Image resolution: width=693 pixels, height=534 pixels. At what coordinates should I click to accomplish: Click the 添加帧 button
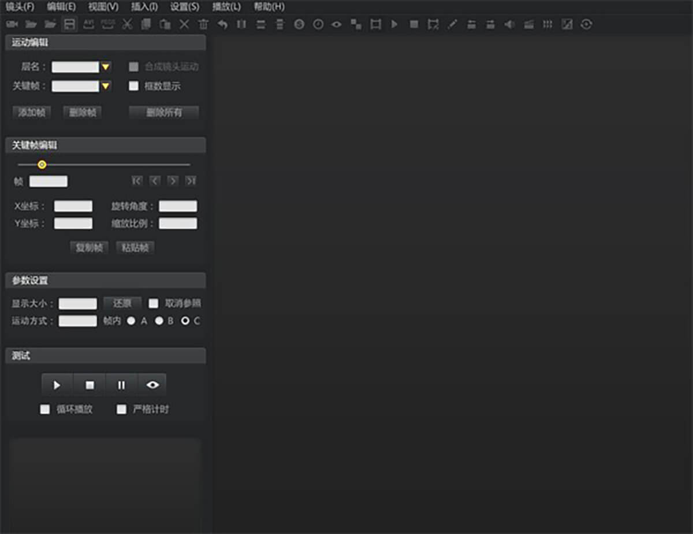[32, 113]
